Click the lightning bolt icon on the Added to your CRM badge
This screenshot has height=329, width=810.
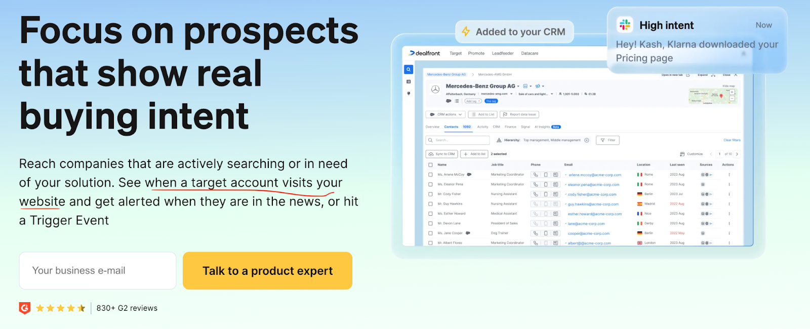(466, 32)
